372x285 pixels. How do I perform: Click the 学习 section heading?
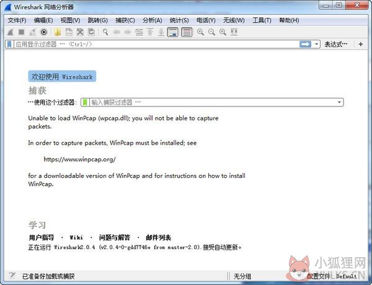[37, 225]
